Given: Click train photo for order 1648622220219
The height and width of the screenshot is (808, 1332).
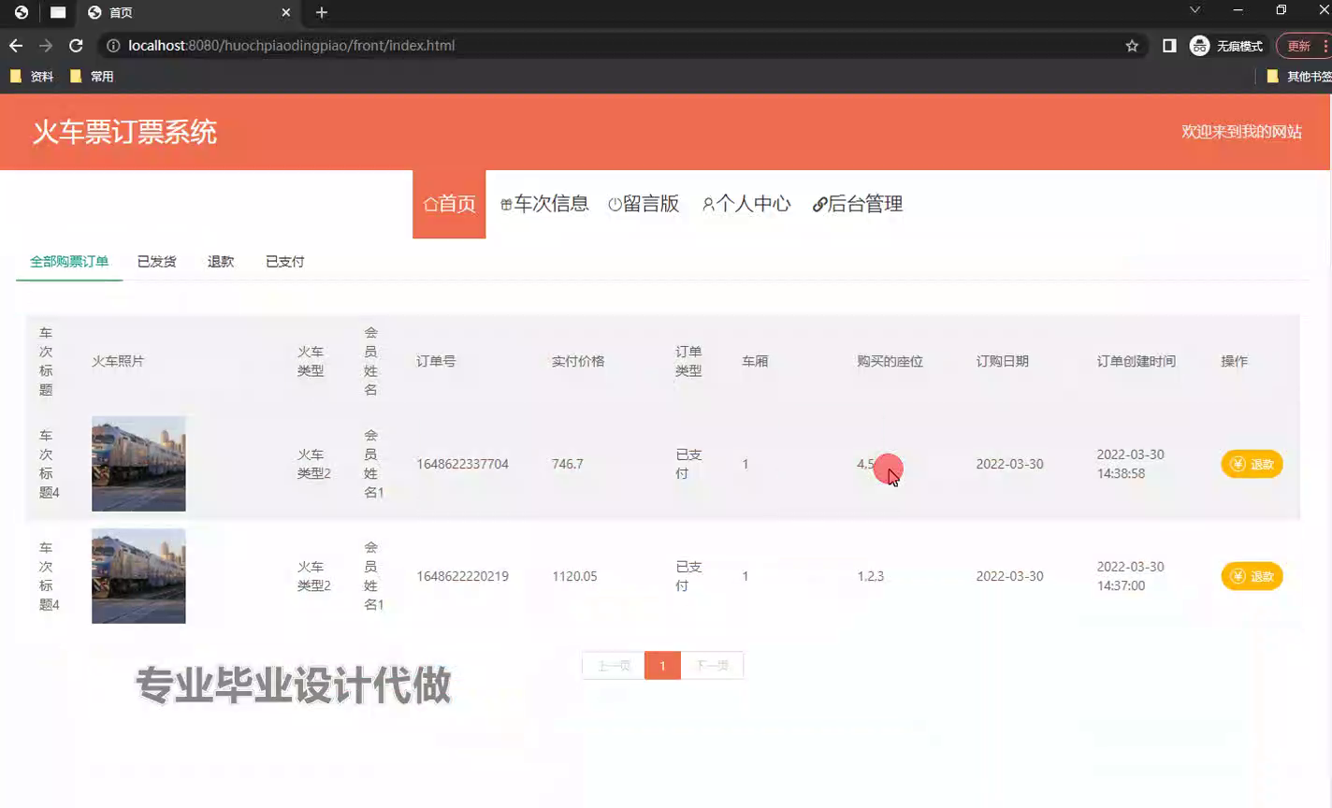Looking at the screenshot, I should tap(138, 576).
